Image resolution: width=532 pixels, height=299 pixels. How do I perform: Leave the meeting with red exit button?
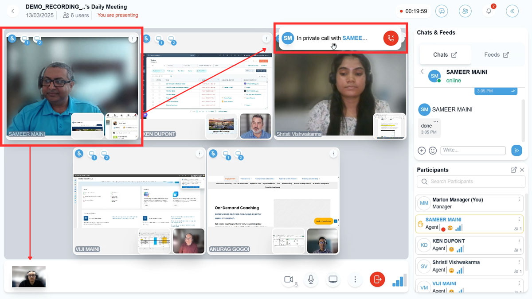pos(377,280)
